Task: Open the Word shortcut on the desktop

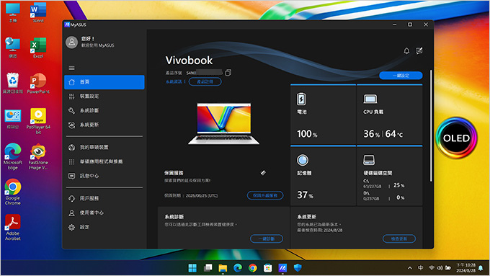Action: [38, 13]
